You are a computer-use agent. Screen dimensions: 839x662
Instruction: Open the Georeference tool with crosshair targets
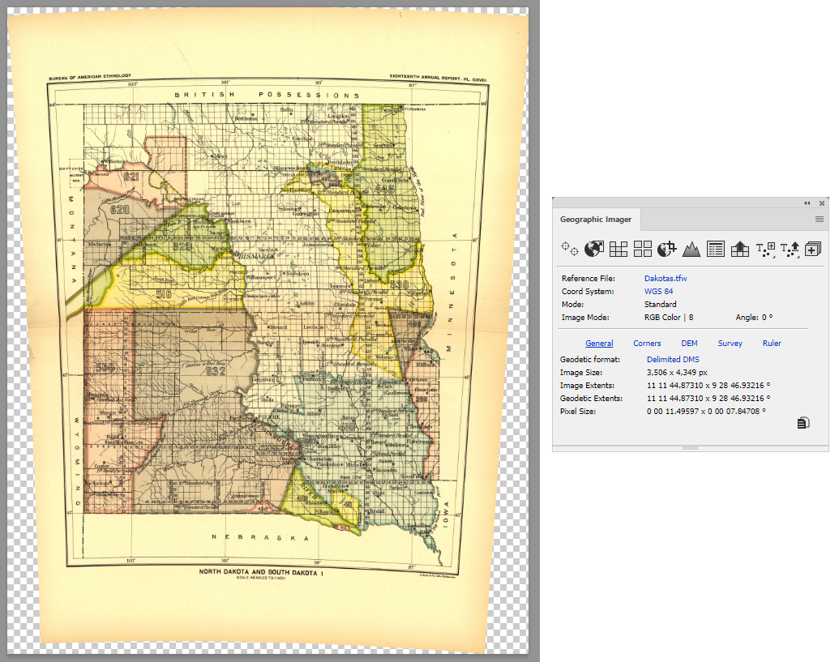569,249
